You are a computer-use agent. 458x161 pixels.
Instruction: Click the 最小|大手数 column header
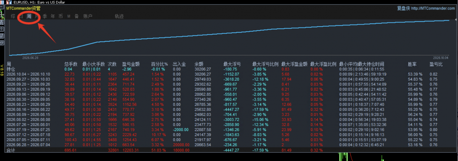click(94, 64)
